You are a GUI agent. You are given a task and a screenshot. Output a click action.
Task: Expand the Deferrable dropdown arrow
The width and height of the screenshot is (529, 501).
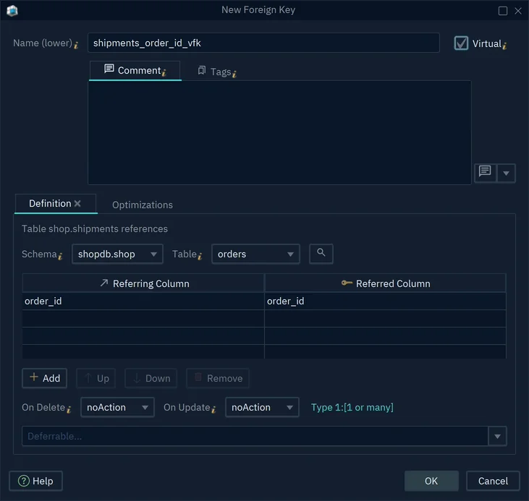[x=497, y=436]
